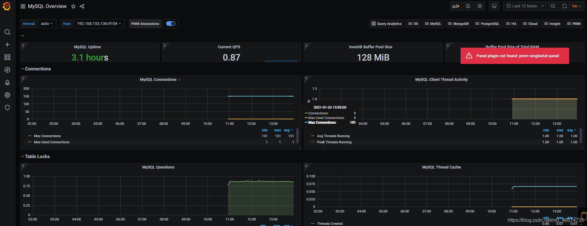Sort MySQL Connections legend by avg
The height and width of the screenshot is (226, 587).
tap(288, 130)
